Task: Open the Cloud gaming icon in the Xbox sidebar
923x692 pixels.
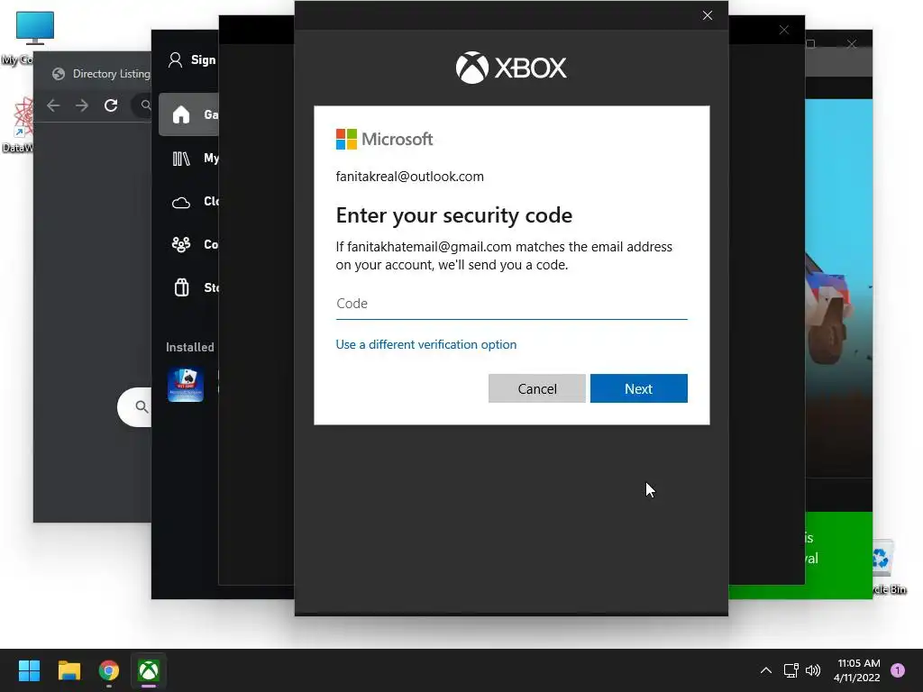Action: pyautogui.click(x=180, y=203)
